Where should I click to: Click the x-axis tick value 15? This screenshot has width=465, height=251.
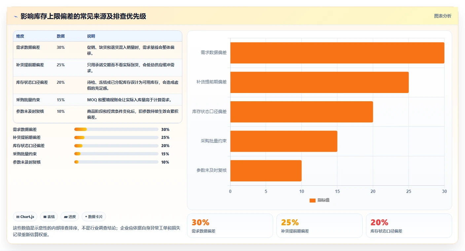(x=337, y=191)
